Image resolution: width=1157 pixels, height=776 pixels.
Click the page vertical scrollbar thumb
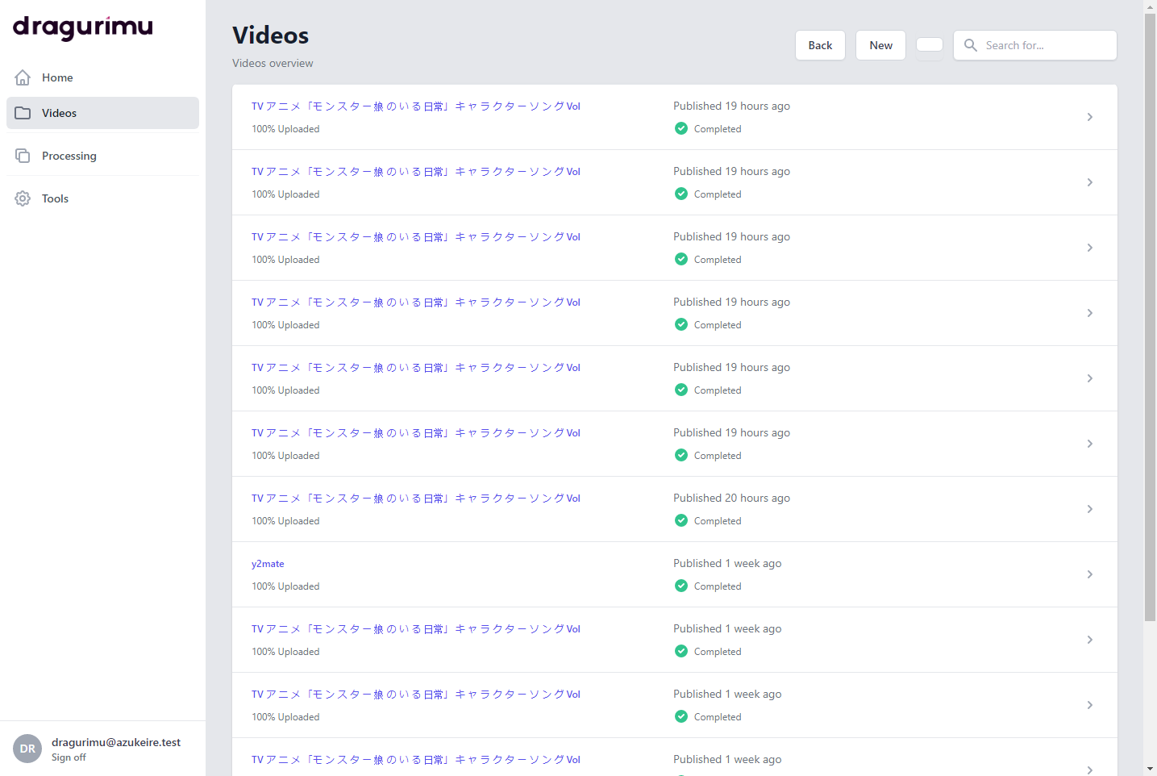tap(1150, 317)
